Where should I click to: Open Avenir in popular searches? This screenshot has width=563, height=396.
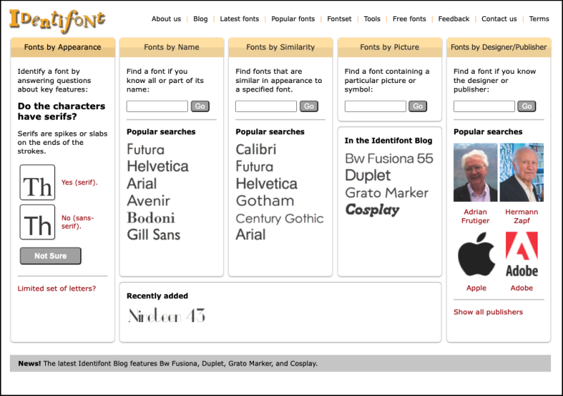[x=148, y=200]
